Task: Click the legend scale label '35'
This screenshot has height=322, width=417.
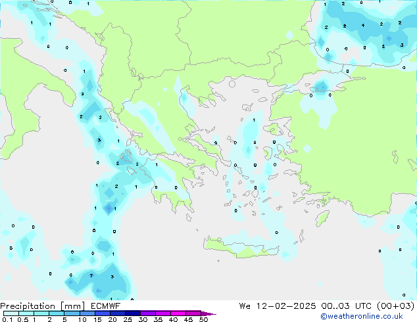Action: (x=159, y=319)
